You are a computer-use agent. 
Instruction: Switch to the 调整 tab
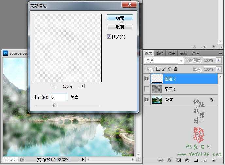click(x=171, y=53)
